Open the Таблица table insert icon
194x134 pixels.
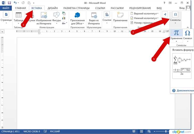18,15
